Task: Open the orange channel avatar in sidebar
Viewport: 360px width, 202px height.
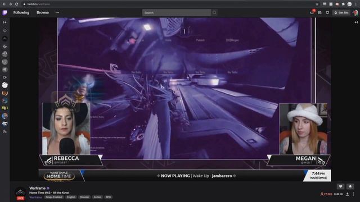Action: pyautogui.click(x=4, y=93)
